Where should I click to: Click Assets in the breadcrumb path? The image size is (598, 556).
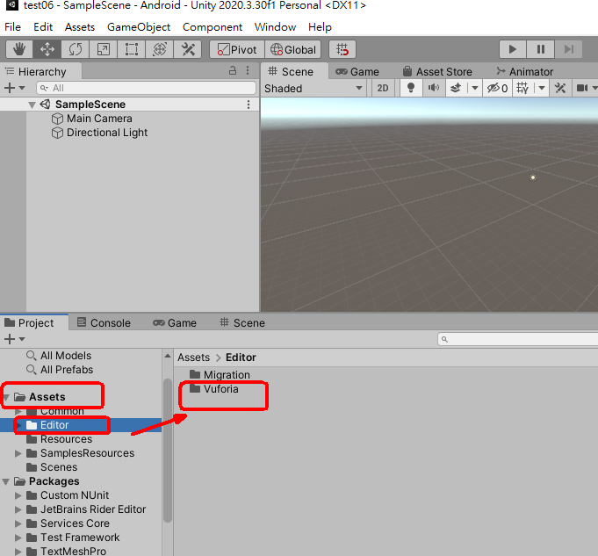pyautogui.click(x=194, y=357)
